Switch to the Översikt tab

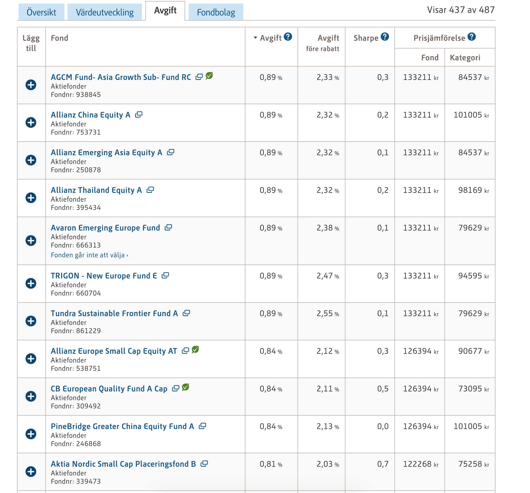pos(41,12)
